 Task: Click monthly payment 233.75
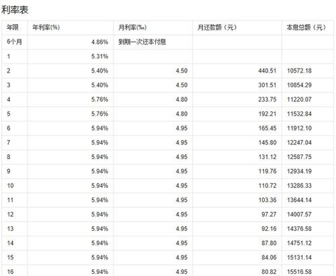tap(267, 99)
